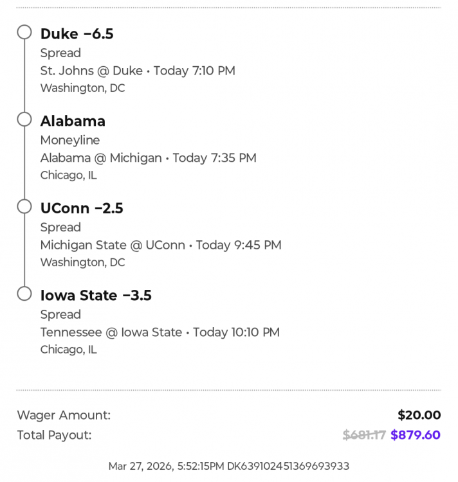Click the boosted $879.60 total payout

click(x=416, y=435)
